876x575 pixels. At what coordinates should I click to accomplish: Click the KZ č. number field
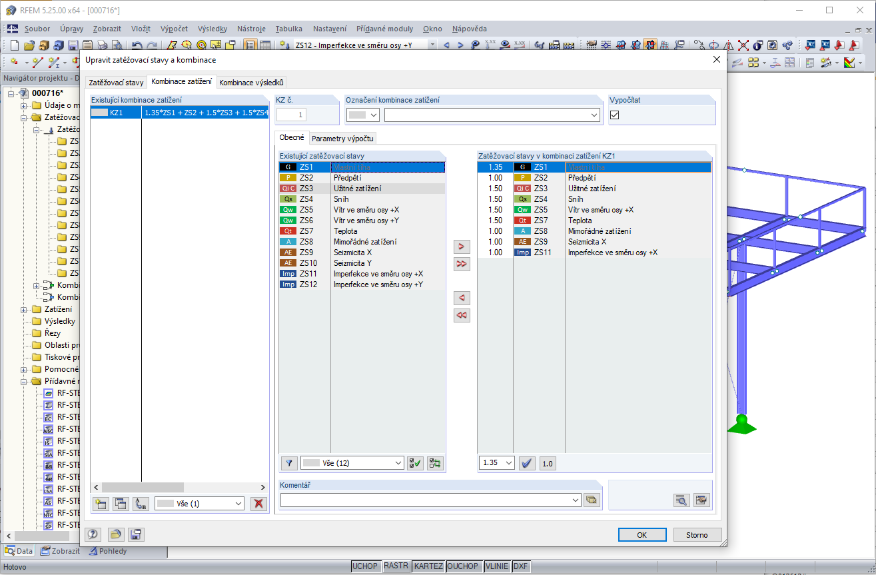[292, 115]
